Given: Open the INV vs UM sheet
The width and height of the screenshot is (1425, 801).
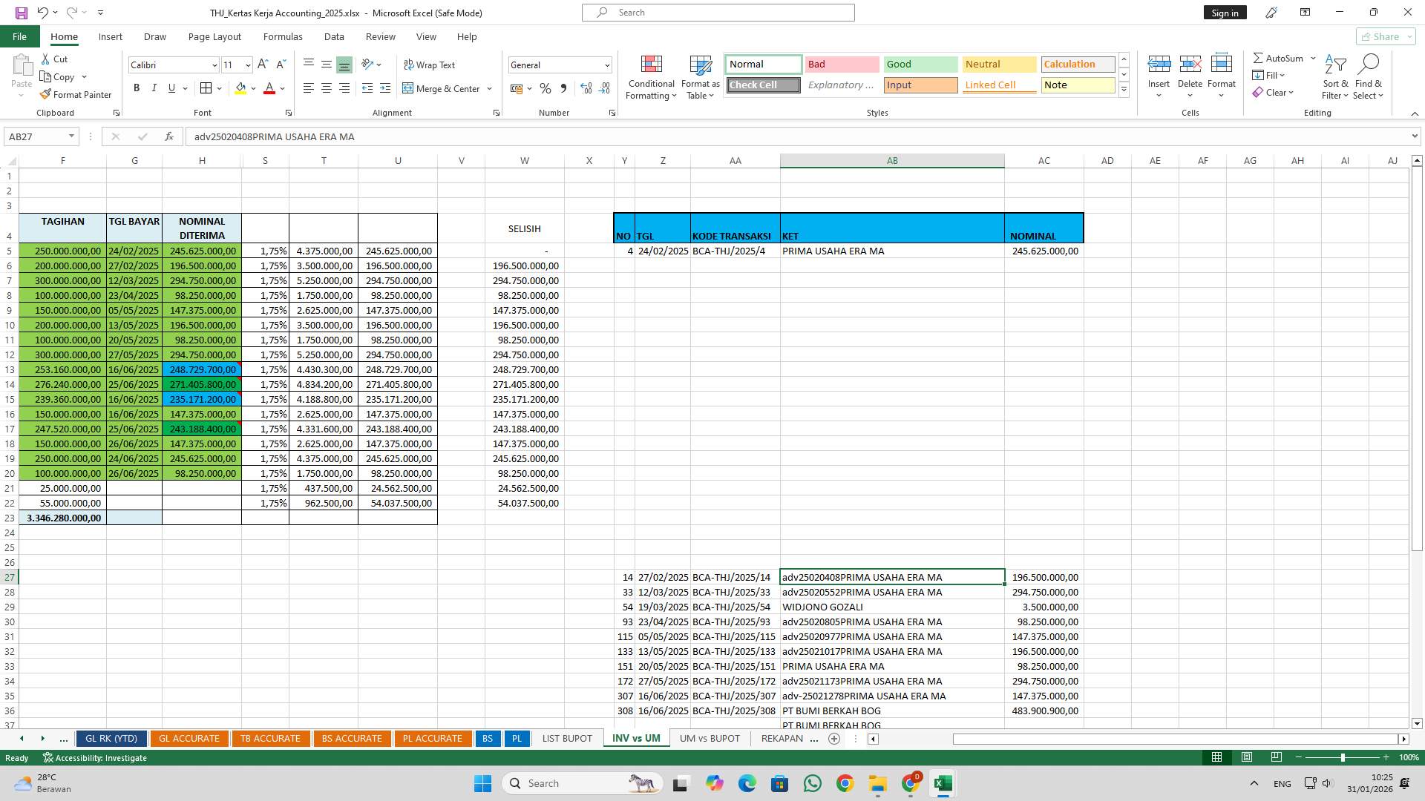Looking at the screenshot, I should click(635, 738).
